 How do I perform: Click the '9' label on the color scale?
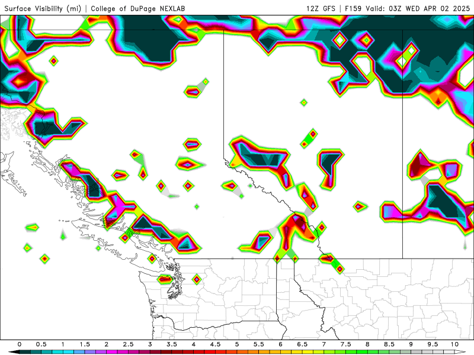[411, 344]
